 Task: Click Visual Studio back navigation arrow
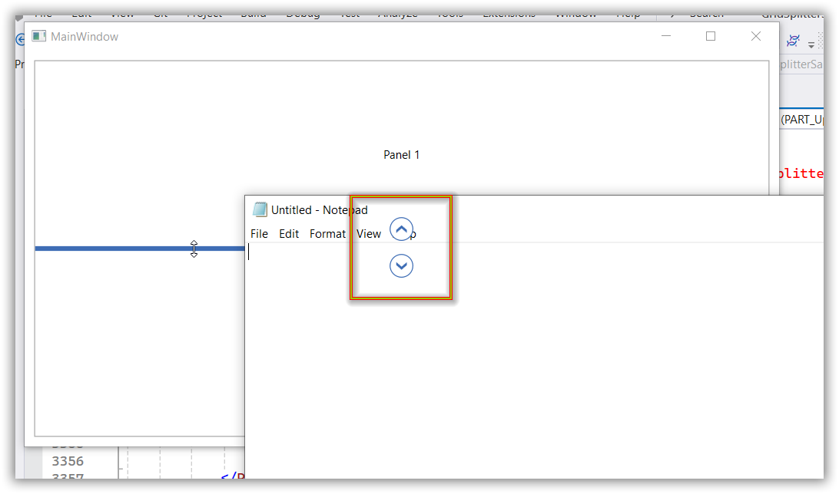(20, 40)
